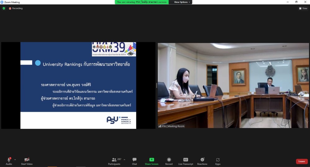Open the View layout menu
The image size is (310, 167).
(x=303, y=8)
